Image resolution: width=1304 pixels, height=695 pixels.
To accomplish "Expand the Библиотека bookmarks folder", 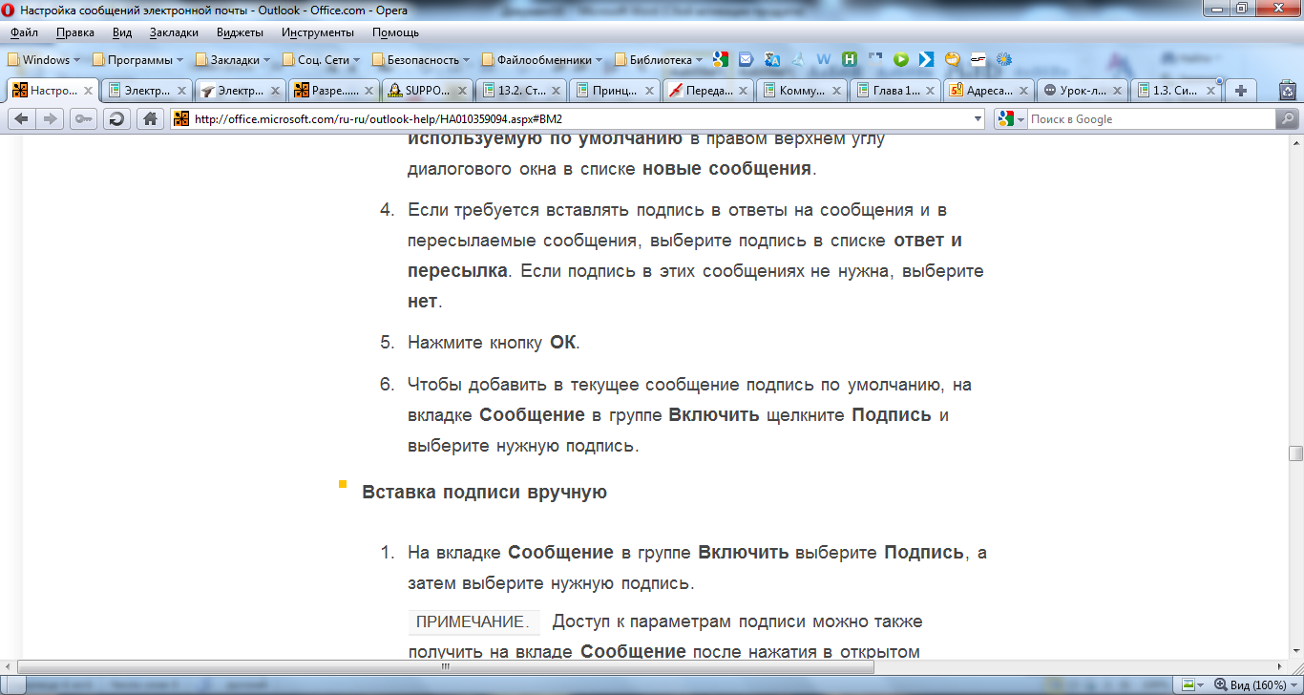I will click(x=658, y=59).
